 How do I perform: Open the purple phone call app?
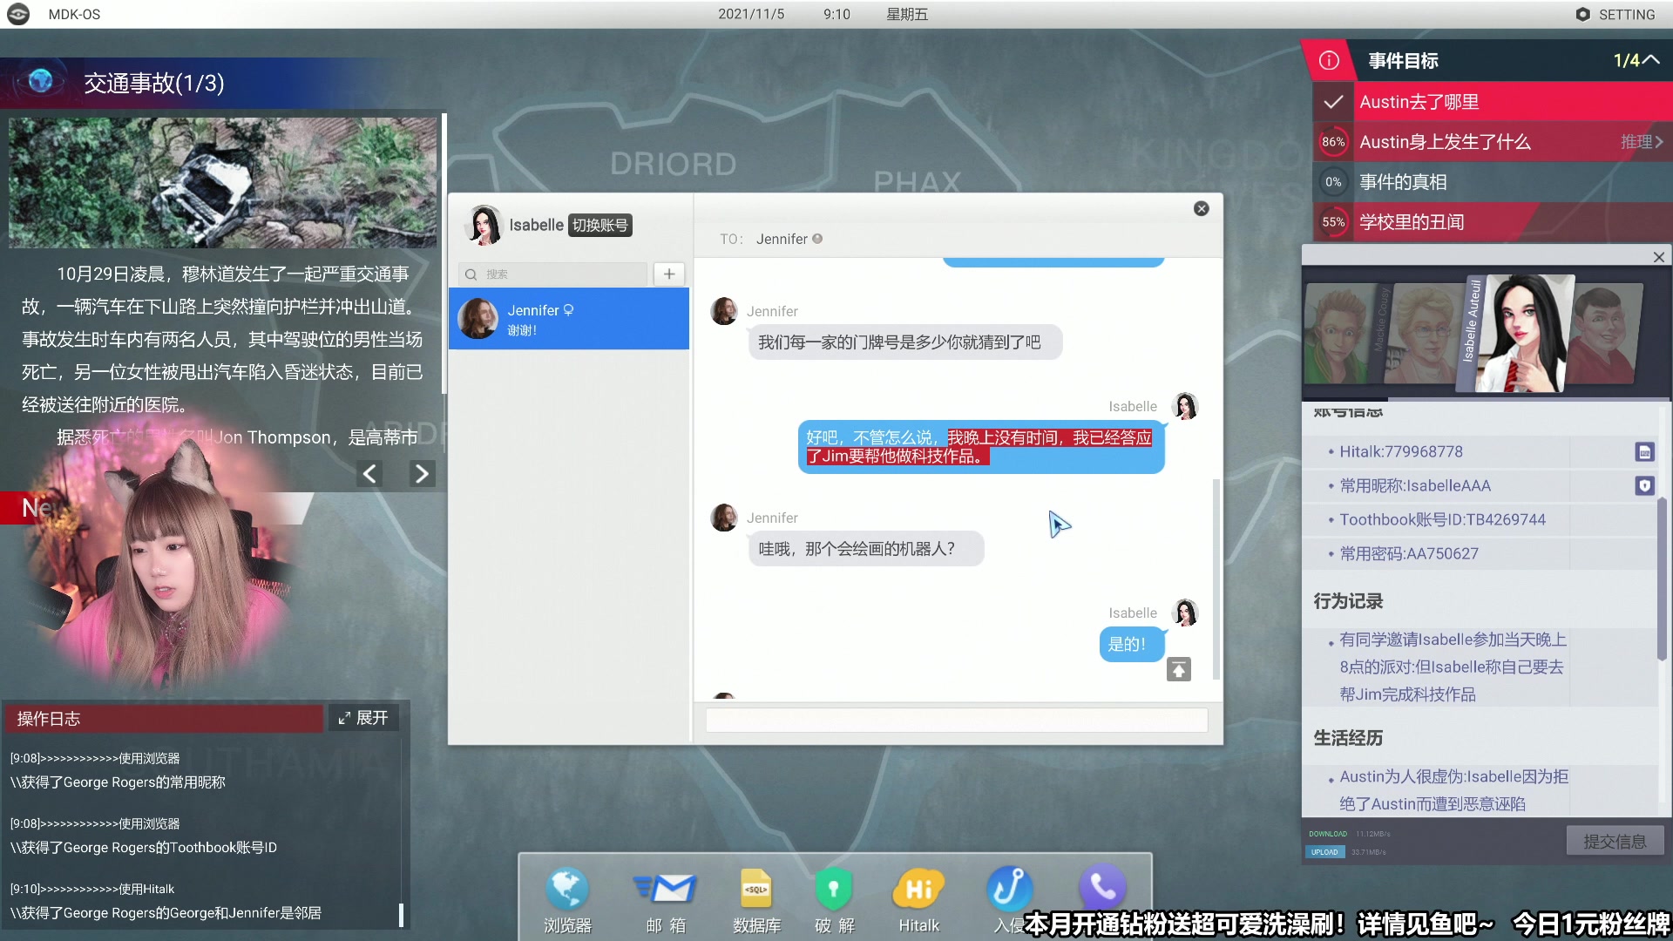pyautogui.click(x=1102, y=888)
